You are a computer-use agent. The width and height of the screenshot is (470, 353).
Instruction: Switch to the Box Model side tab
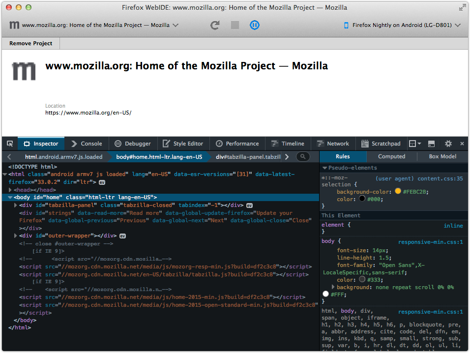point(442,156)
